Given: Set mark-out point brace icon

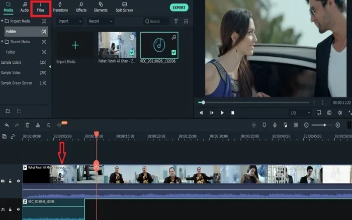Looking at the screenshot, I should (323, 102).
